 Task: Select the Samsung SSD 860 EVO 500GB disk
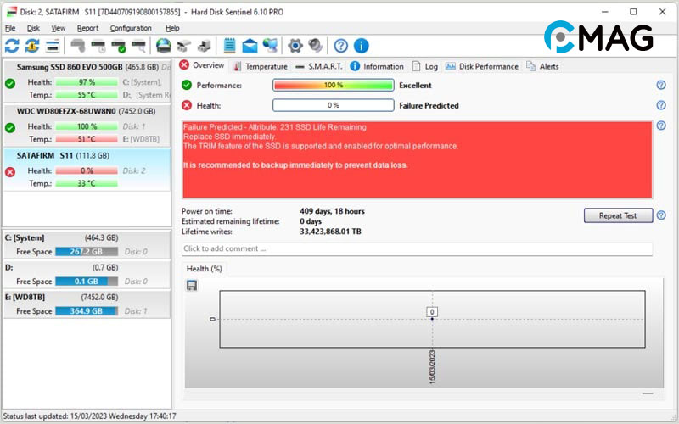[x=87, y=81]
